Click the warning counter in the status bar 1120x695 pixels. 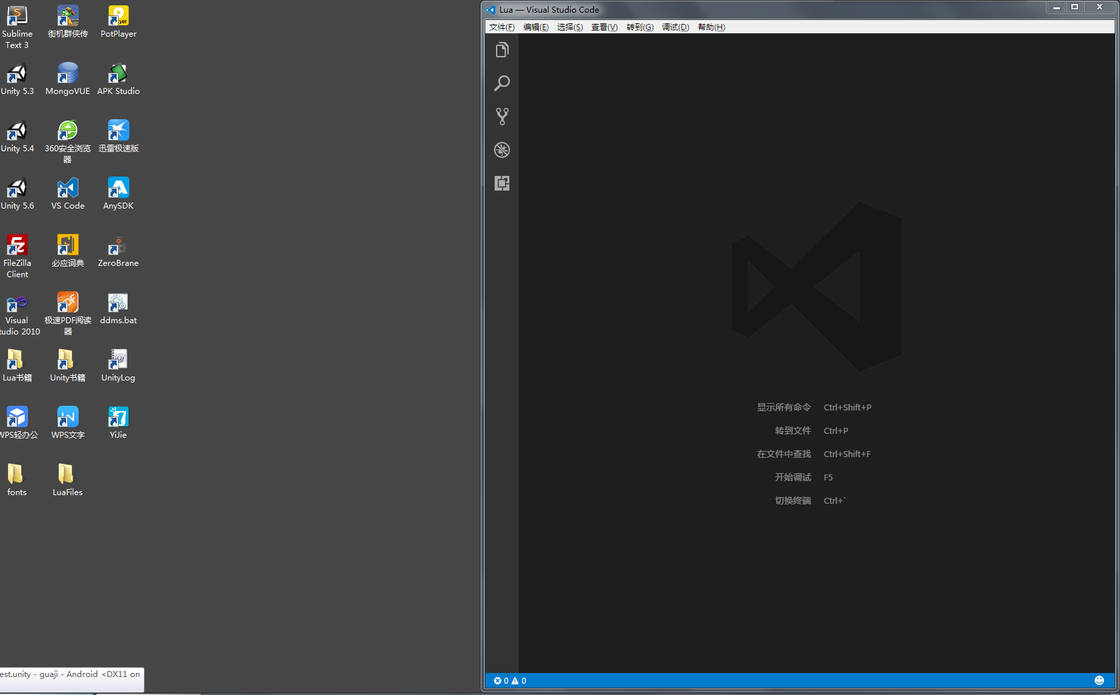(x=518, y=680)
